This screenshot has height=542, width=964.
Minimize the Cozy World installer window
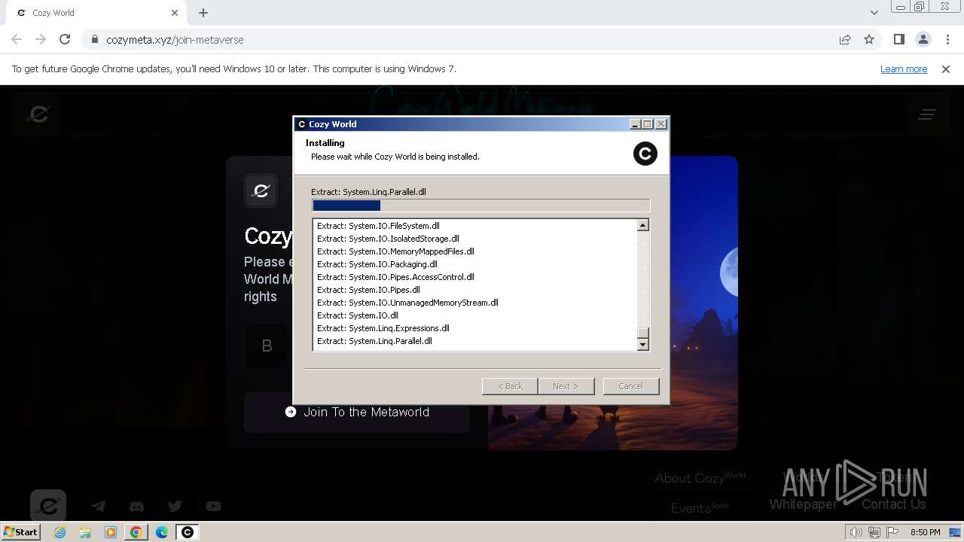635,124
